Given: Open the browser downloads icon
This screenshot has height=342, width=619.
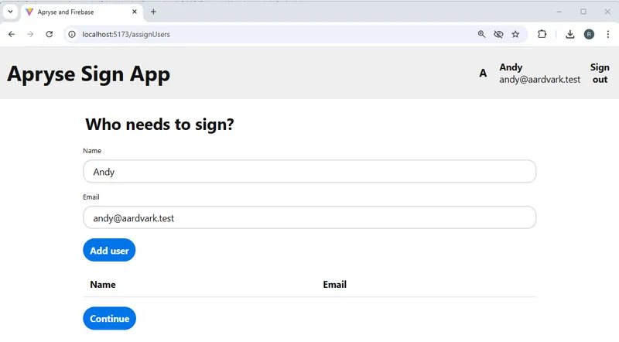Looking at the screenshot, I should point(570,34).
